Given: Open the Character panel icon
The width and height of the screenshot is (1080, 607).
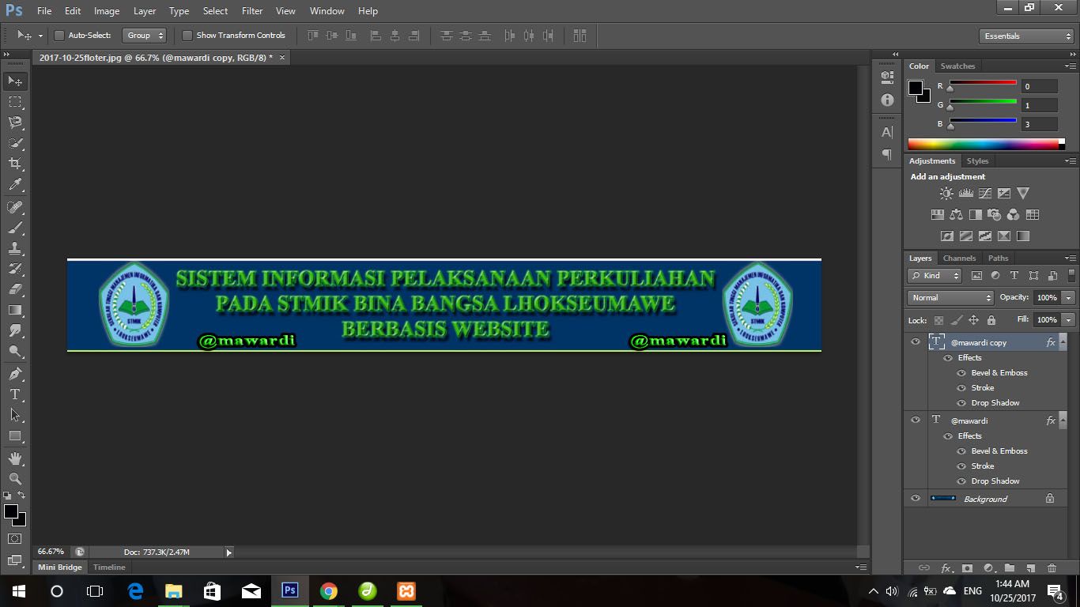Looking at the screenshot, I should tap(887, 132).
